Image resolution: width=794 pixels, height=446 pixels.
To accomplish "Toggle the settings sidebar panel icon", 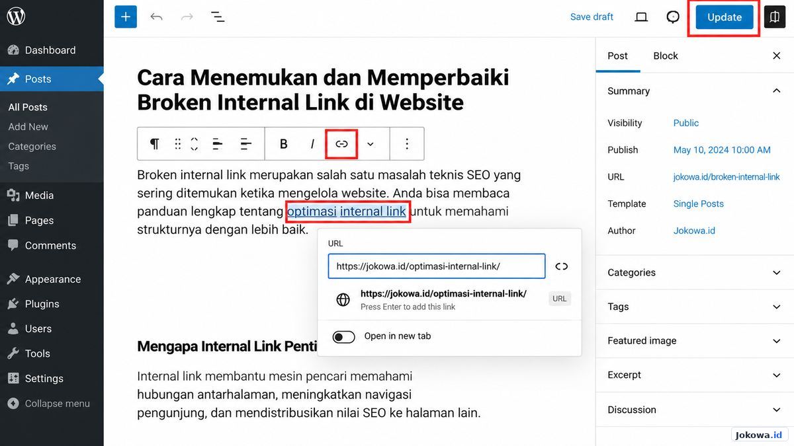I will (775, 17).
